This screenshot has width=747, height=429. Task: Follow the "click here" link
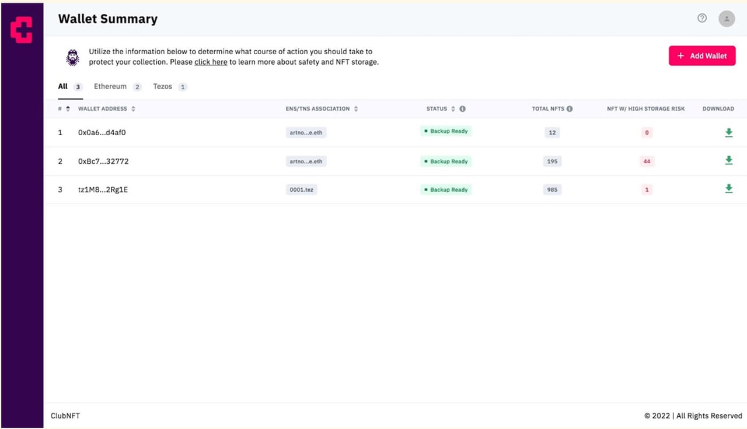[211, 62]
